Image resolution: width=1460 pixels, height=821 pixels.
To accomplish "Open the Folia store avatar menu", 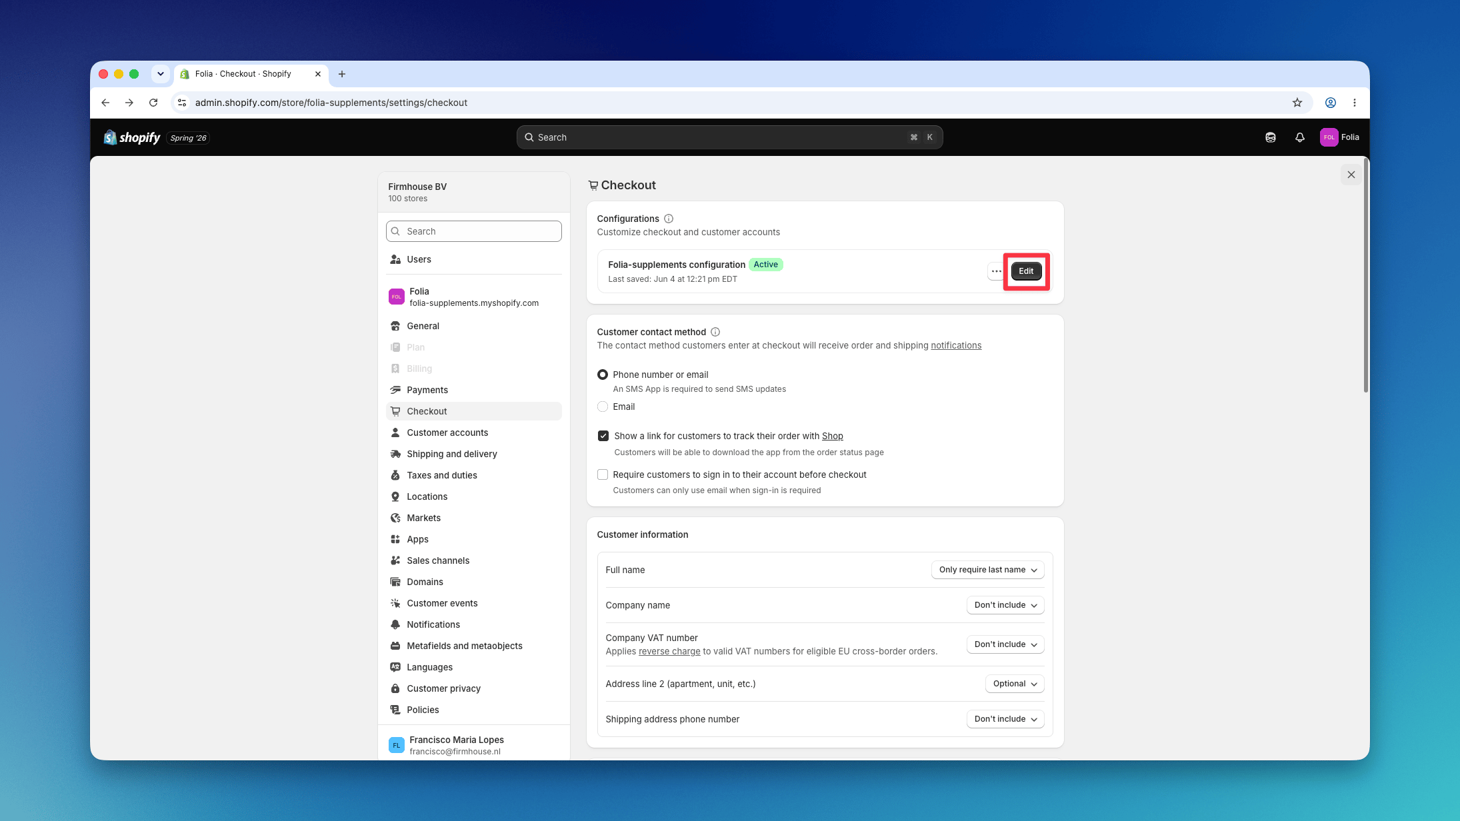I will click(x=1339, y=137).
